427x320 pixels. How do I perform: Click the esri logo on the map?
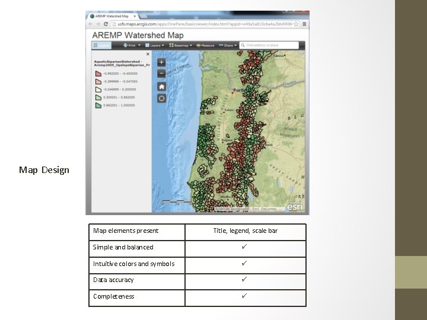295,207
